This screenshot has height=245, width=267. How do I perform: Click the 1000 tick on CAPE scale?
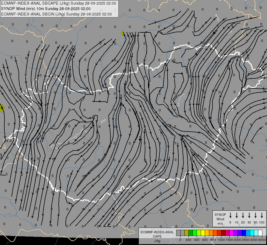[221, 240]
